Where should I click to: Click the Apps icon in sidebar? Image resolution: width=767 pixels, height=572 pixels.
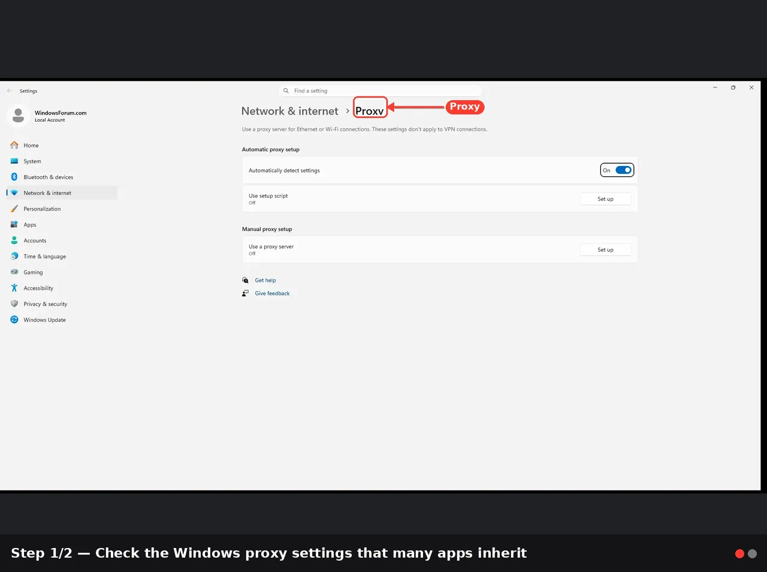pos(14,224)
